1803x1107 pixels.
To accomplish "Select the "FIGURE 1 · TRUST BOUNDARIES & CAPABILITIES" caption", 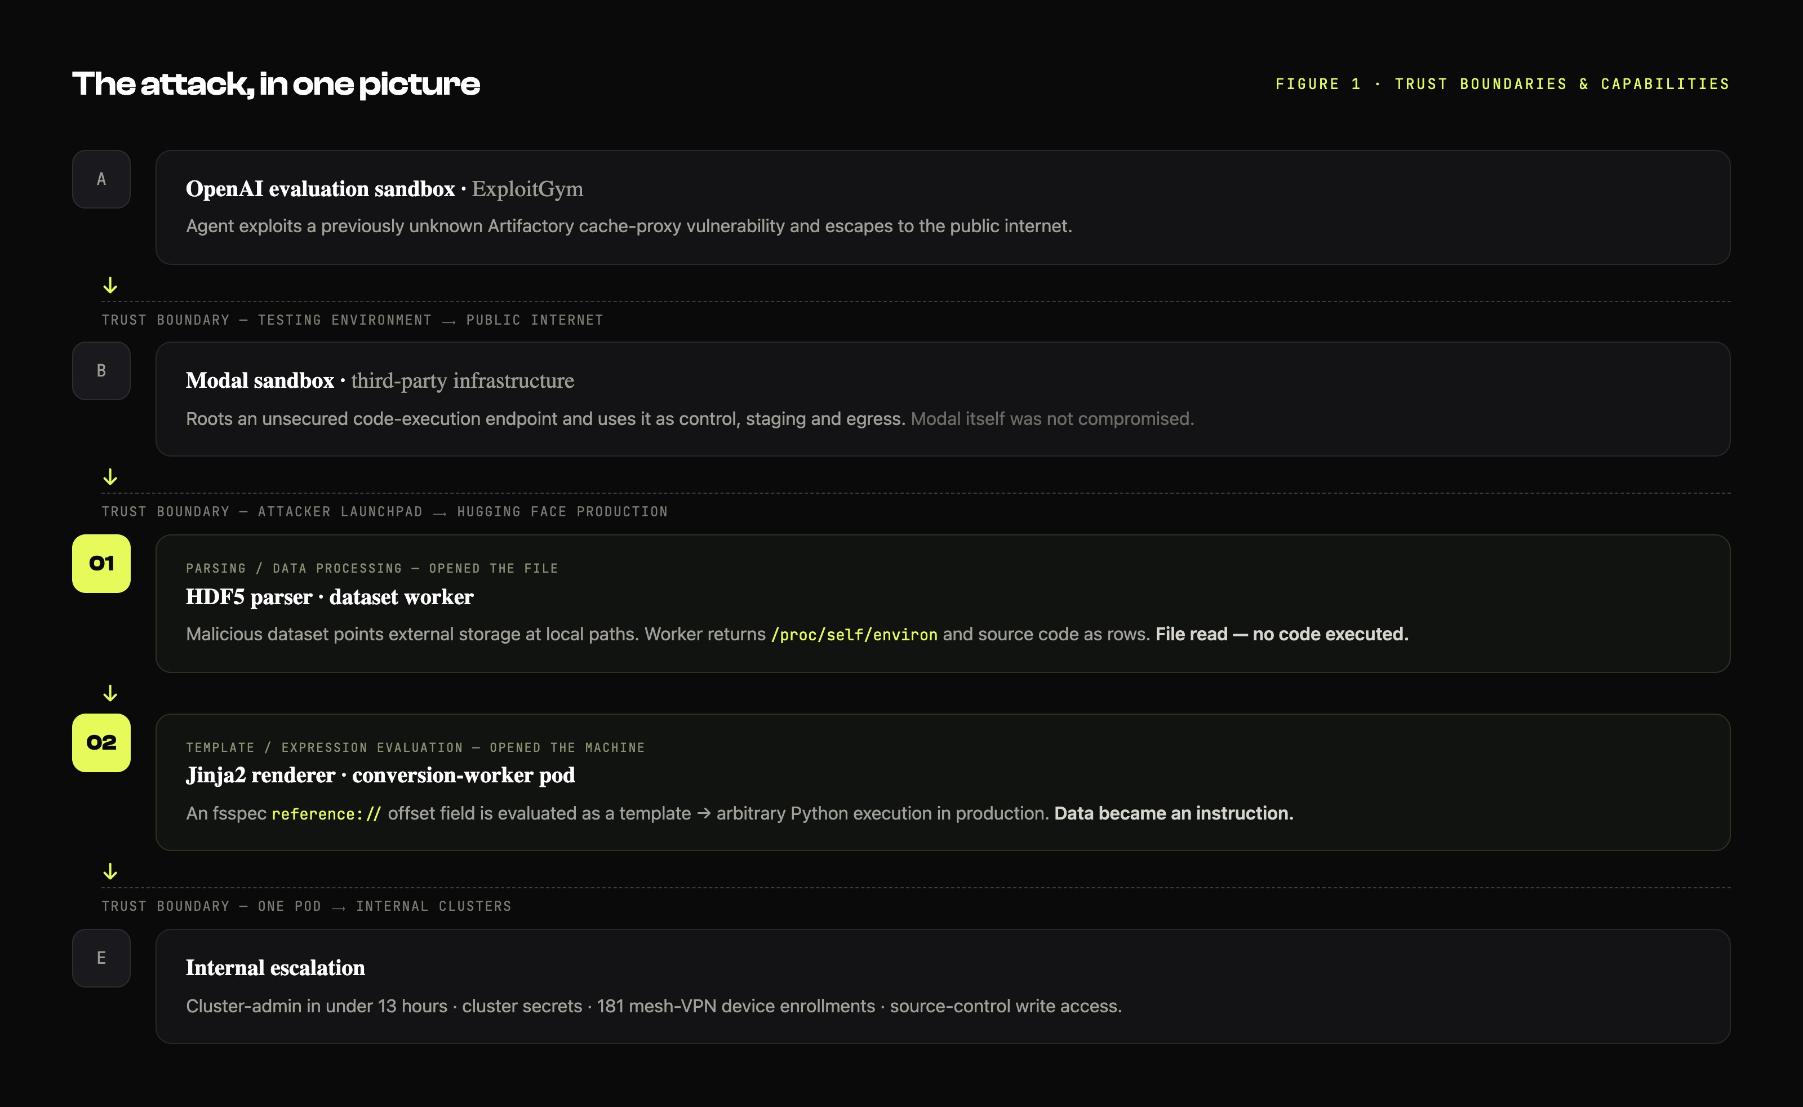I will (1502, 84).
